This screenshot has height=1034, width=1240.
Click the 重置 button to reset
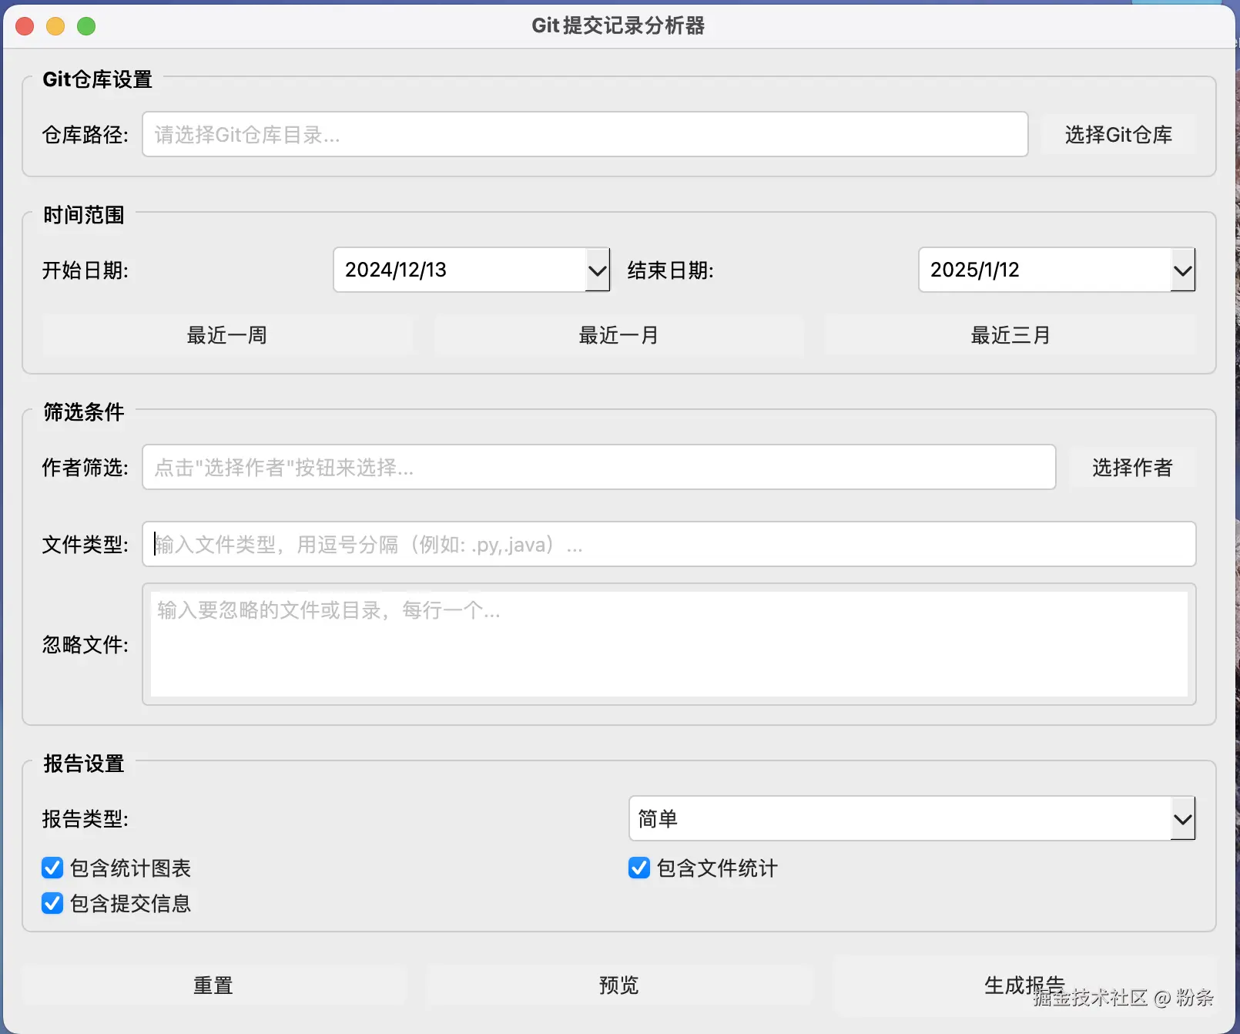pos(213,985)
